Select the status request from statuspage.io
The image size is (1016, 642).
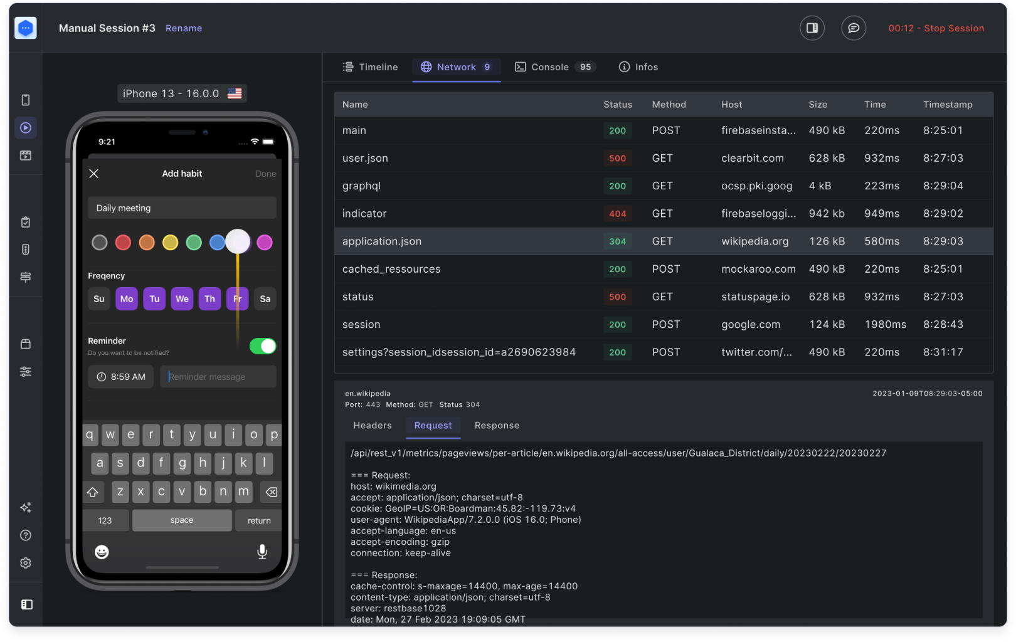664,297
